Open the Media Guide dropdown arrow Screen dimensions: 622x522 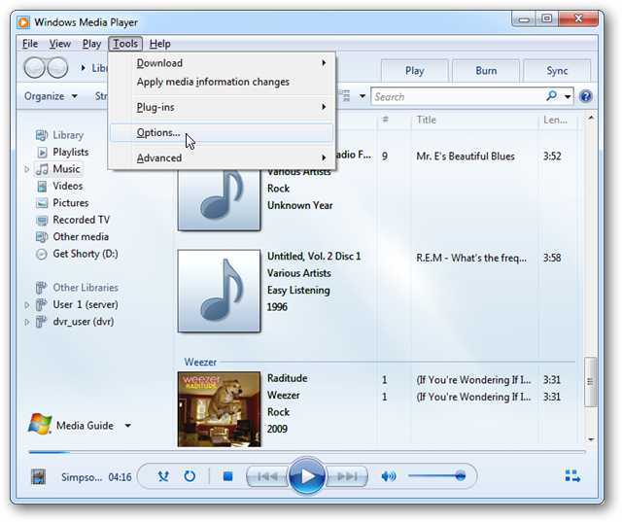tap(127, 426)
